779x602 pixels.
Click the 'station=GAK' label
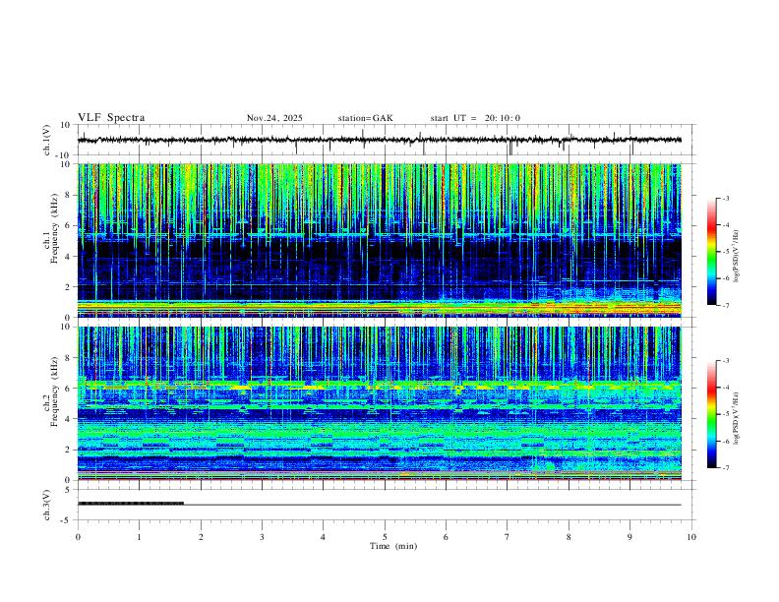coord(365,118)
